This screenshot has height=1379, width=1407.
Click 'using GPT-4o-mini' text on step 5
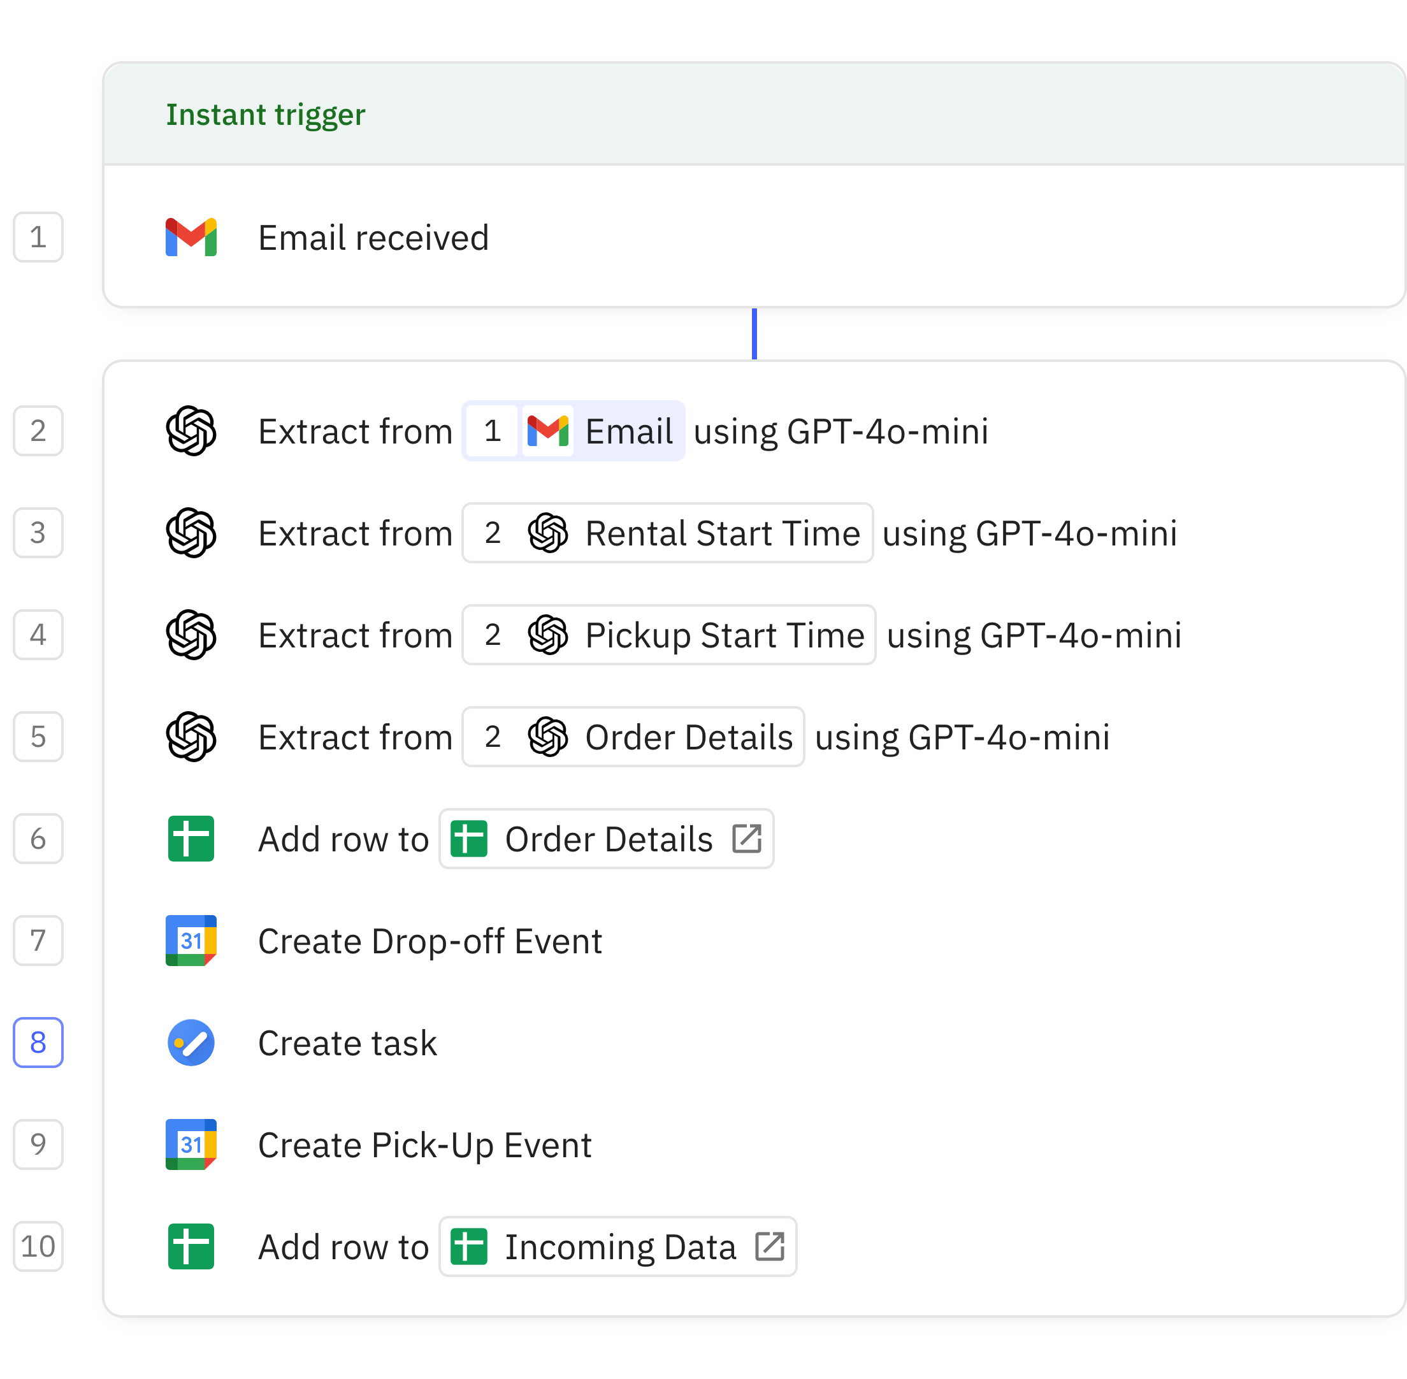click(962, 737)
